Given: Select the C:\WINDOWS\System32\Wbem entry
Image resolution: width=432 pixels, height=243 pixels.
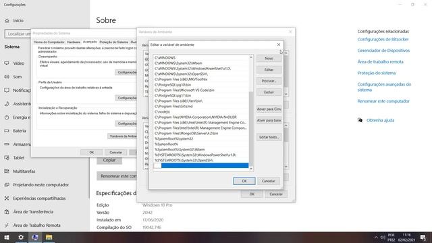Looking at the screenshot, I should (201, 63).
